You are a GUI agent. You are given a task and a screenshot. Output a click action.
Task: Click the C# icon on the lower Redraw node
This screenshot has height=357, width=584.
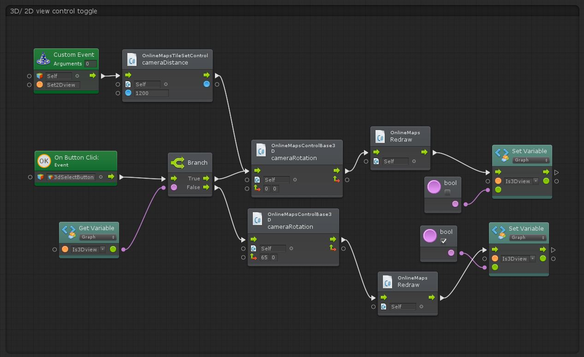pyautogui.click(x=387, y=282)
